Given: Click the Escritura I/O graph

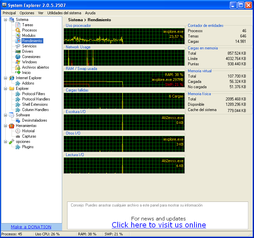Looking at the screenshot, I should [x=124, y=122].
